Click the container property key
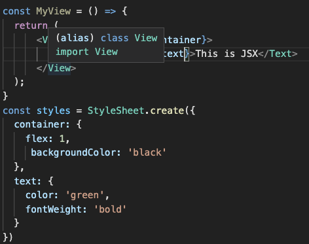This screenshot has height=244, width=309. [x=39, y=124]
